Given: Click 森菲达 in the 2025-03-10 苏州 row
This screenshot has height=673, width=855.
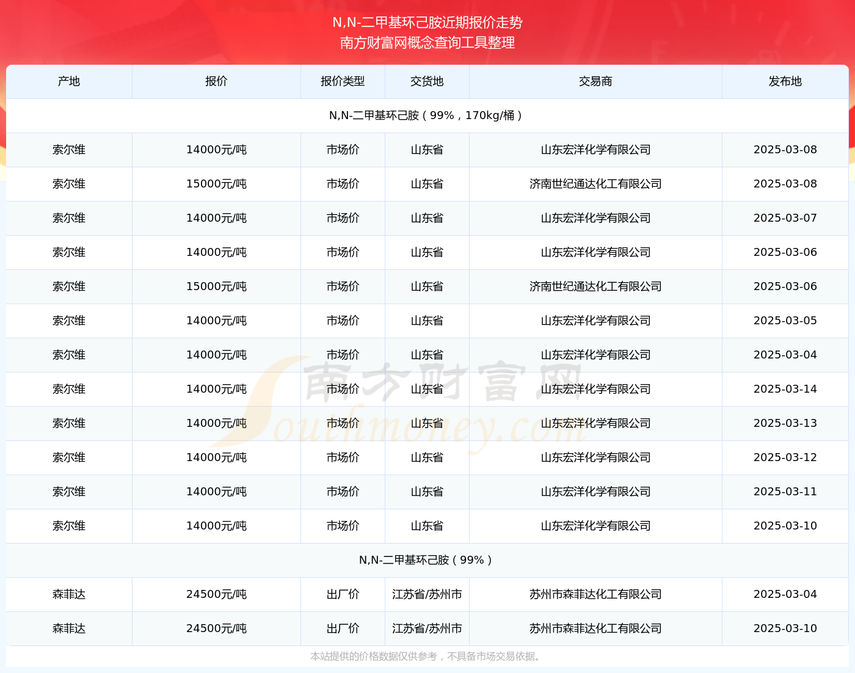Looking at the screenshot, I should tap(69, 628).
